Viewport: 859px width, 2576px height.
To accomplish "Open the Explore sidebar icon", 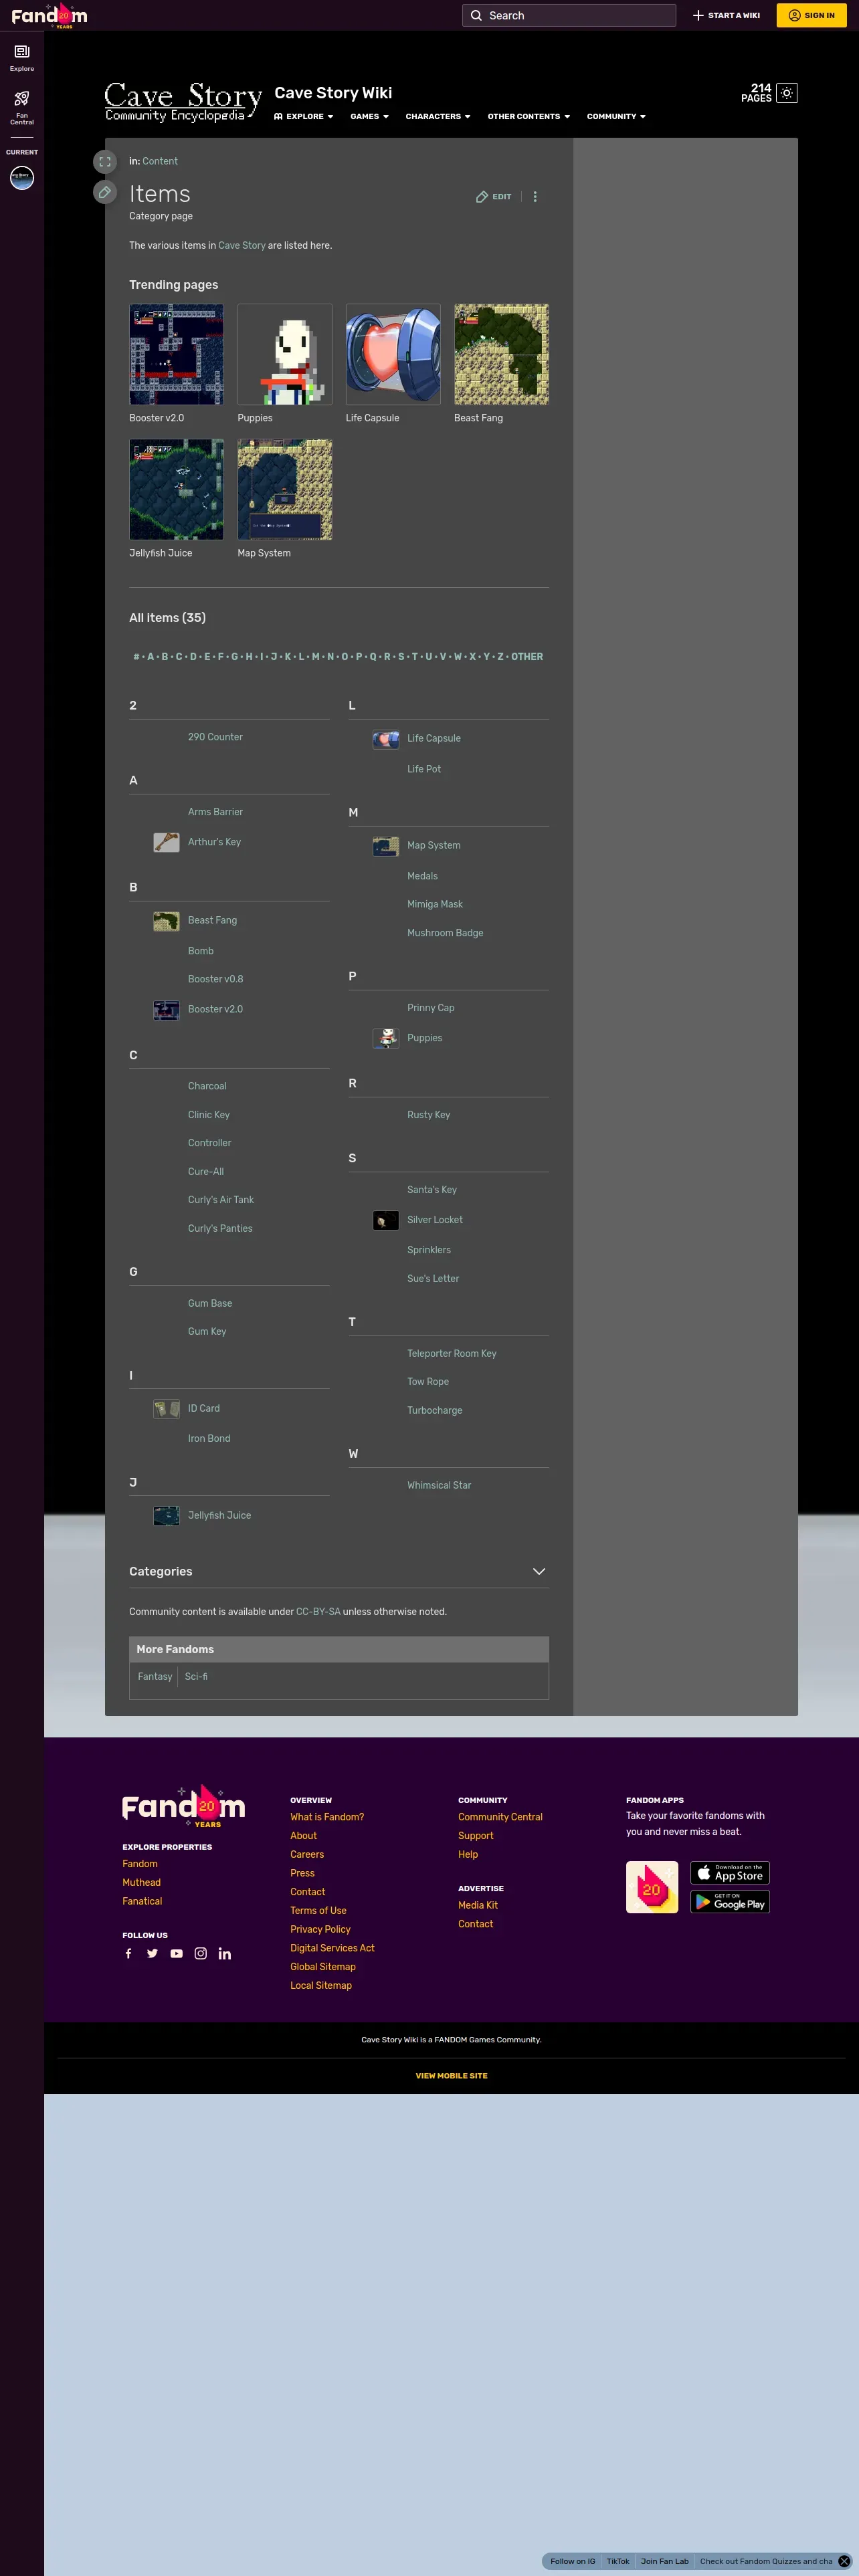I will (22, 57).
